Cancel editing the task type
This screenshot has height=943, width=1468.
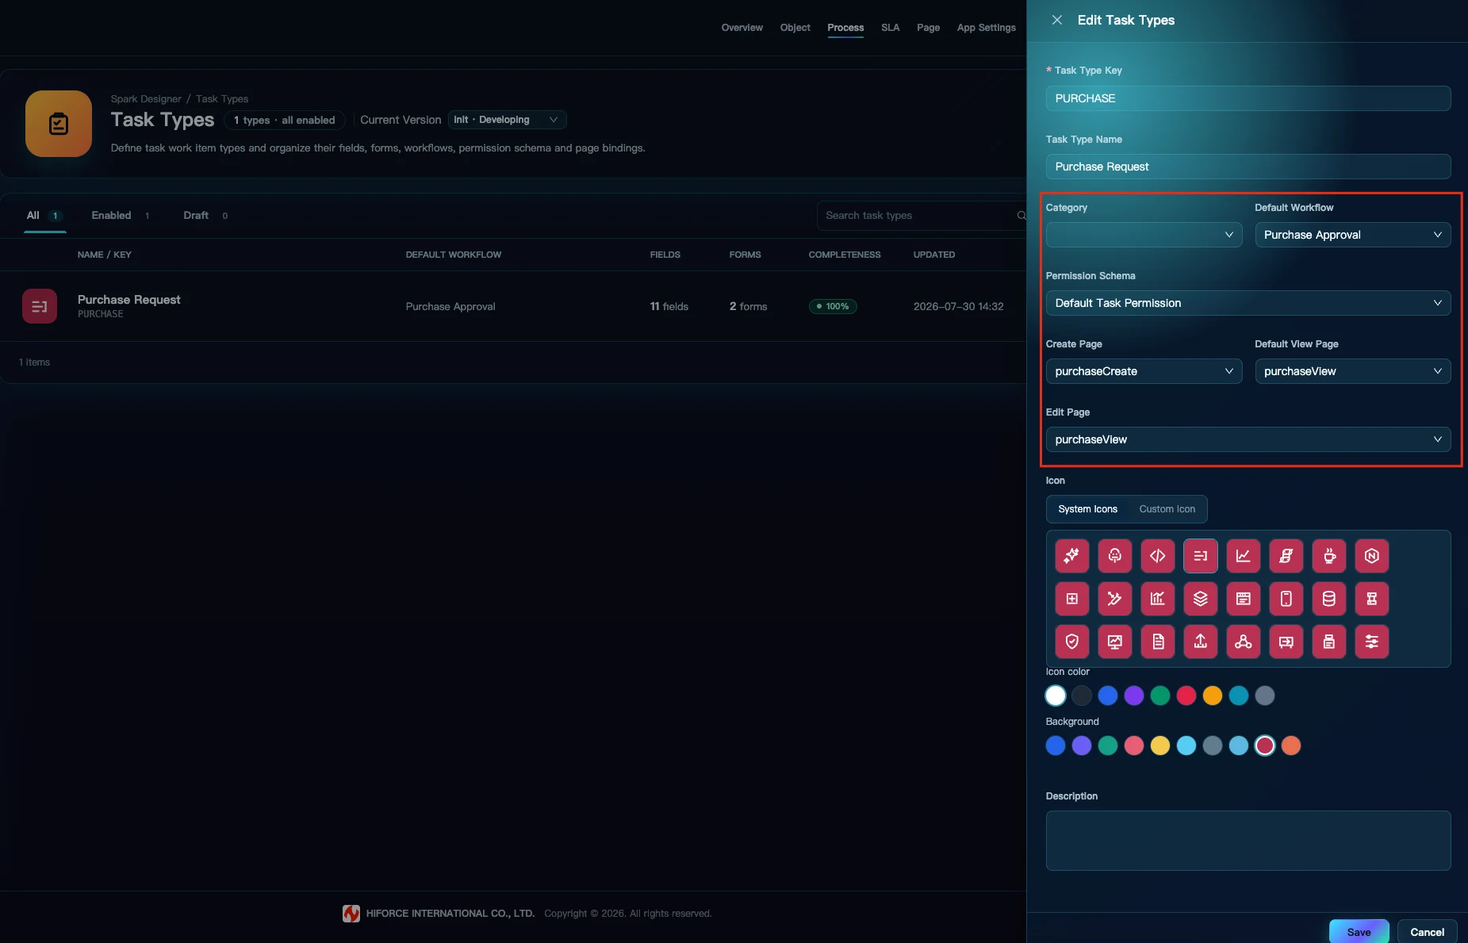click(x=1427, y=932)
